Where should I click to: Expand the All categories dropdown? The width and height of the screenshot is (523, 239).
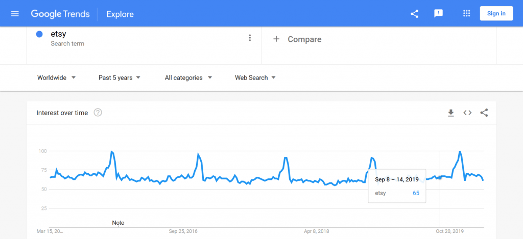click(188, 77)
